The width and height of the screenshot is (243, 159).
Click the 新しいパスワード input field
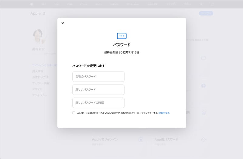pyautogui.click(x=98, y=90)
